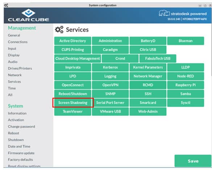212x170 pixels.
Task: Open the BatteryD service settings
Action: [148, 41]
